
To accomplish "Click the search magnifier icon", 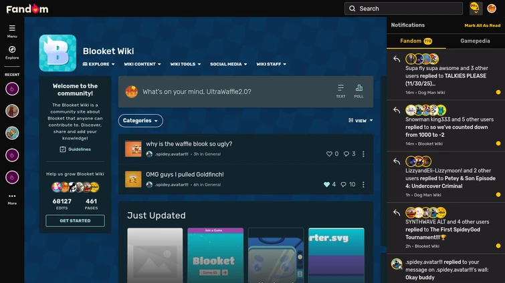I will pyautogui.click(x=352, y=9).
